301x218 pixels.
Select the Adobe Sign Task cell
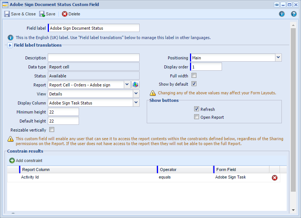pos(241,177)
